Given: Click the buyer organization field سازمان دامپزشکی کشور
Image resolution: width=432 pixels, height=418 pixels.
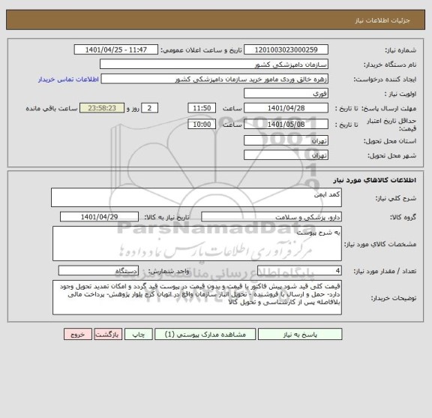Looking at the screenshot, I should 214,65.
